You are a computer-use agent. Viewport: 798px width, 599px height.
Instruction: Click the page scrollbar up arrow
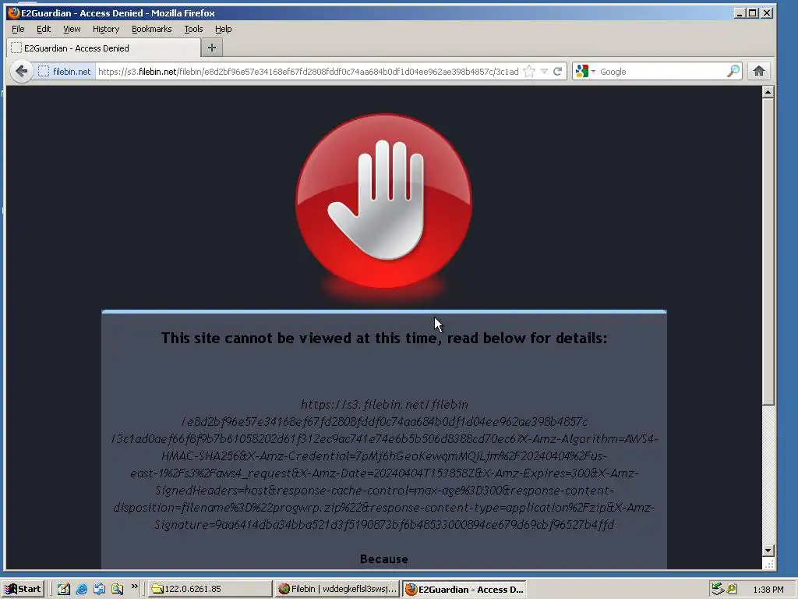tap(768, 92)
